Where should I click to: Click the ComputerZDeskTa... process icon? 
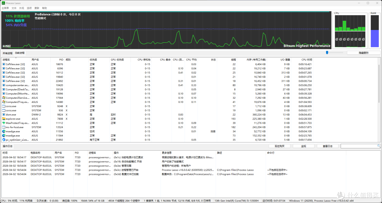click(x=4, y=90)
